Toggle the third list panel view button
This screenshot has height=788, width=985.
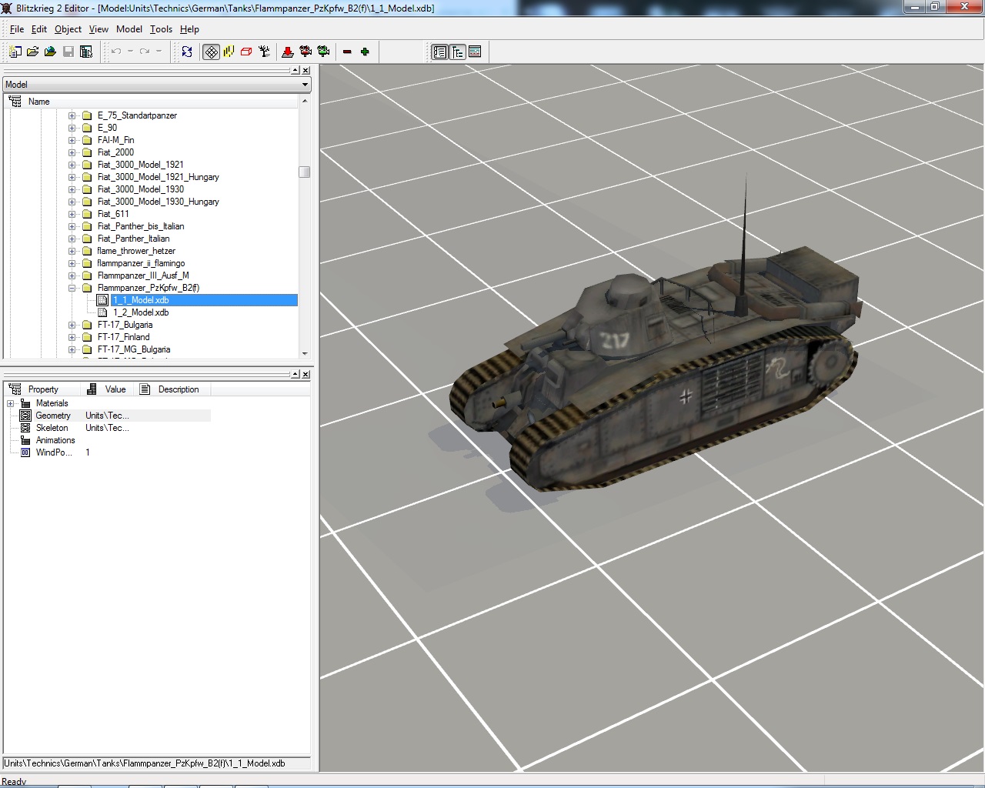point(475,52)
